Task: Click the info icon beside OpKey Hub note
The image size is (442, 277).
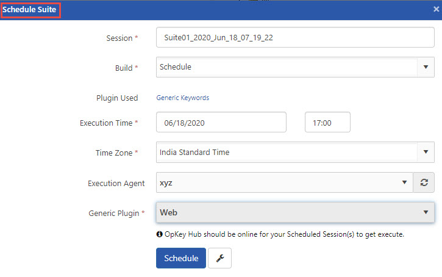Action: (x=159, y=234)
